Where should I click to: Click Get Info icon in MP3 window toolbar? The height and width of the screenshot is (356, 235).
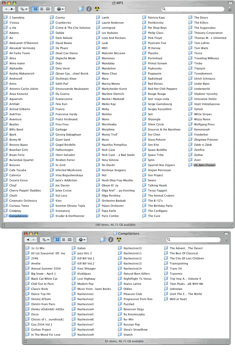click(x=89, y=9)
